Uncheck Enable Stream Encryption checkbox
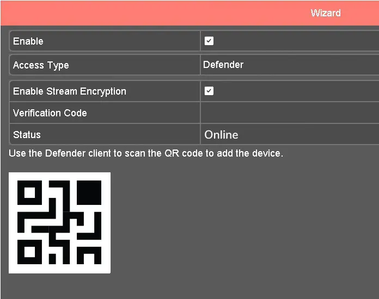This screenshot has width=379, height=299. tap(209, 91)
